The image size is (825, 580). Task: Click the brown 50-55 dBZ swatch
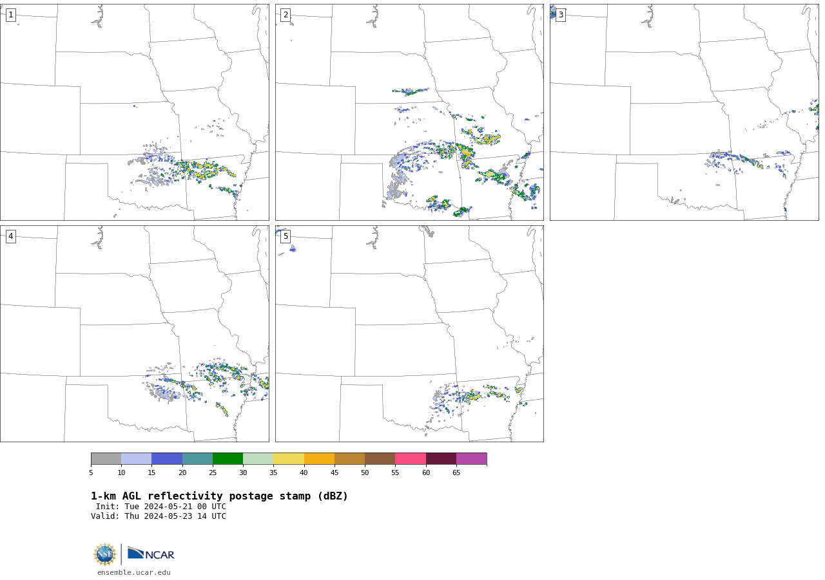[380, 458]
